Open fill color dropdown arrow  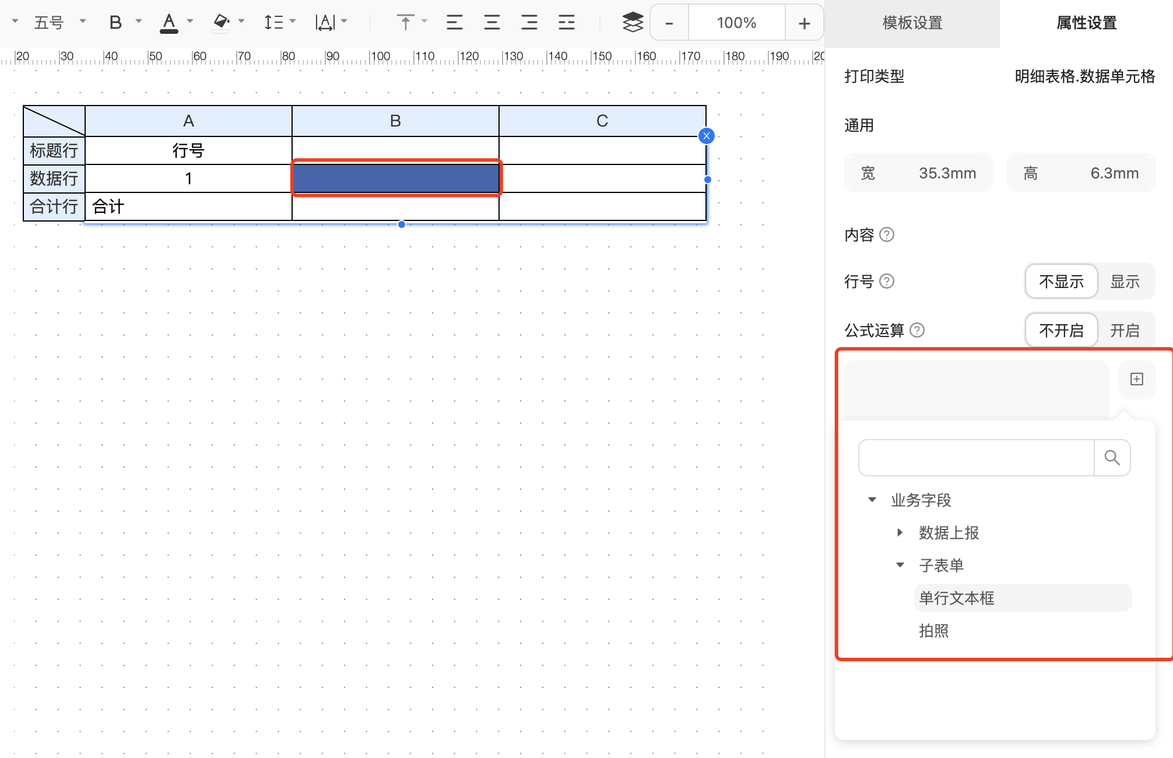pyautogui.click(x=241, y=21)
